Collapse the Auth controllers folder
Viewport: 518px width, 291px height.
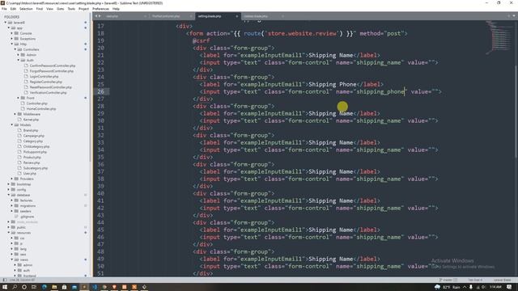pyautogui.click(x=19, y=60)
